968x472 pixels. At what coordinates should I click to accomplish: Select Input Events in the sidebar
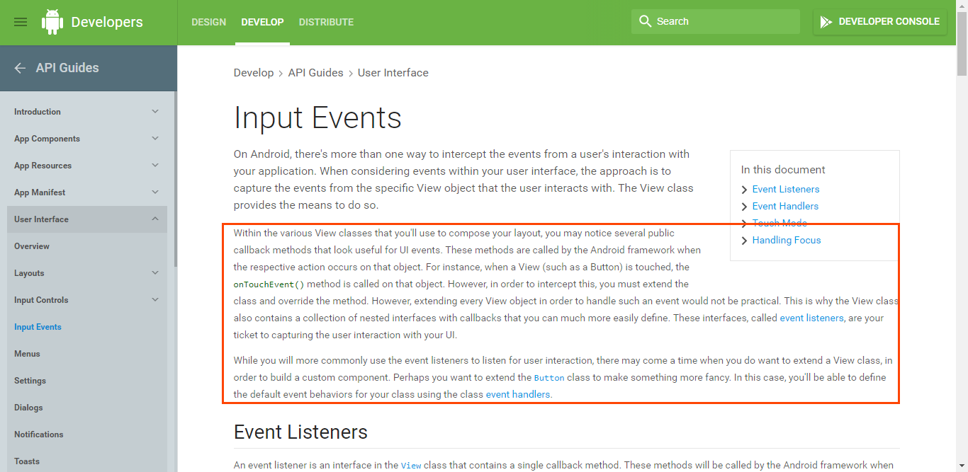coord(38,327)
